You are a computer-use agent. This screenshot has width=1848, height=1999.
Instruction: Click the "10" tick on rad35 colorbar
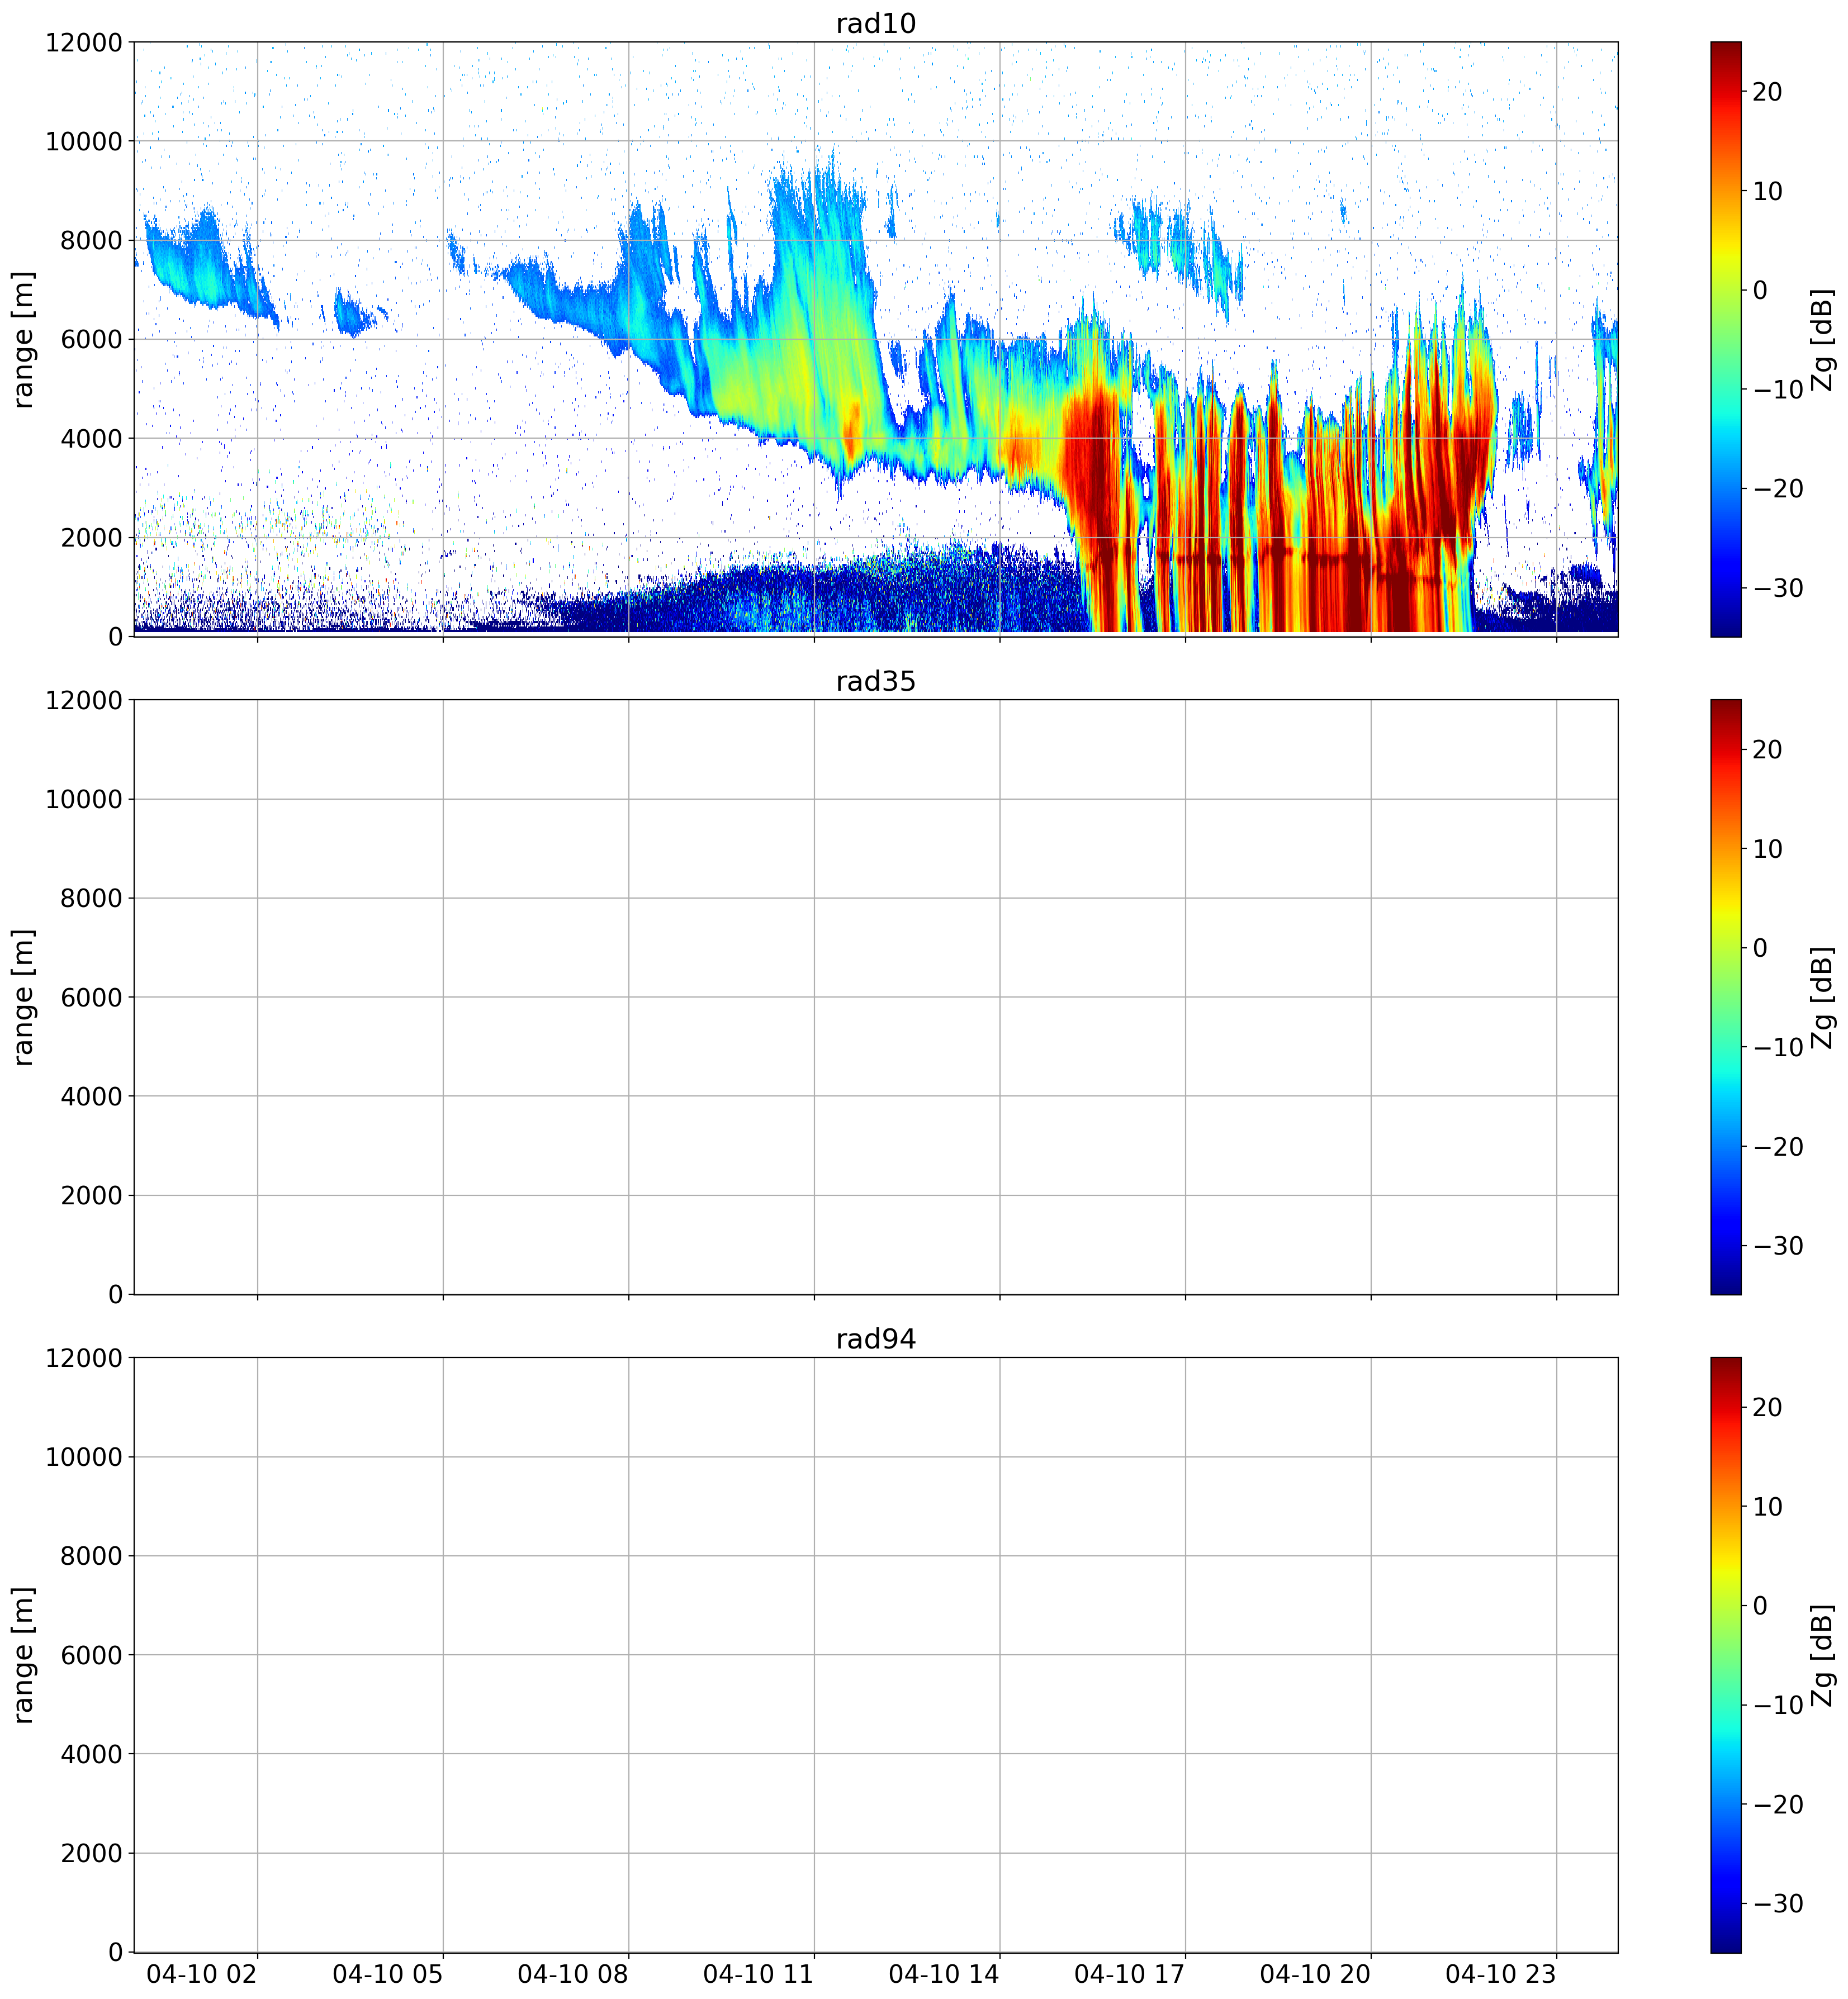coord(1768,848)
